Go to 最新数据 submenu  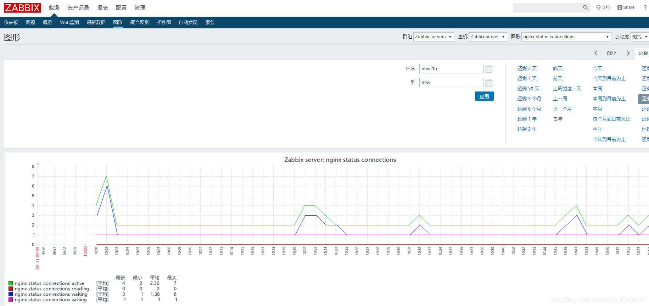pyautogui.click(x=96, y=22)
